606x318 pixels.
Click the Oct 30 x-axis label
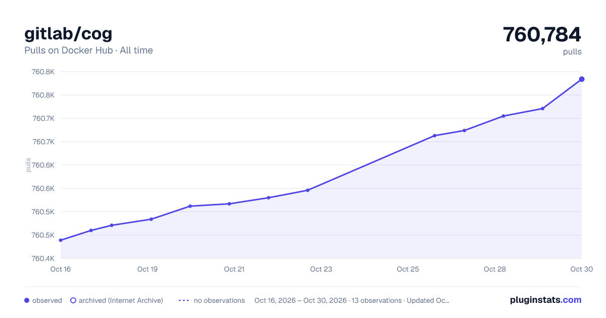(x=581, y=269)
